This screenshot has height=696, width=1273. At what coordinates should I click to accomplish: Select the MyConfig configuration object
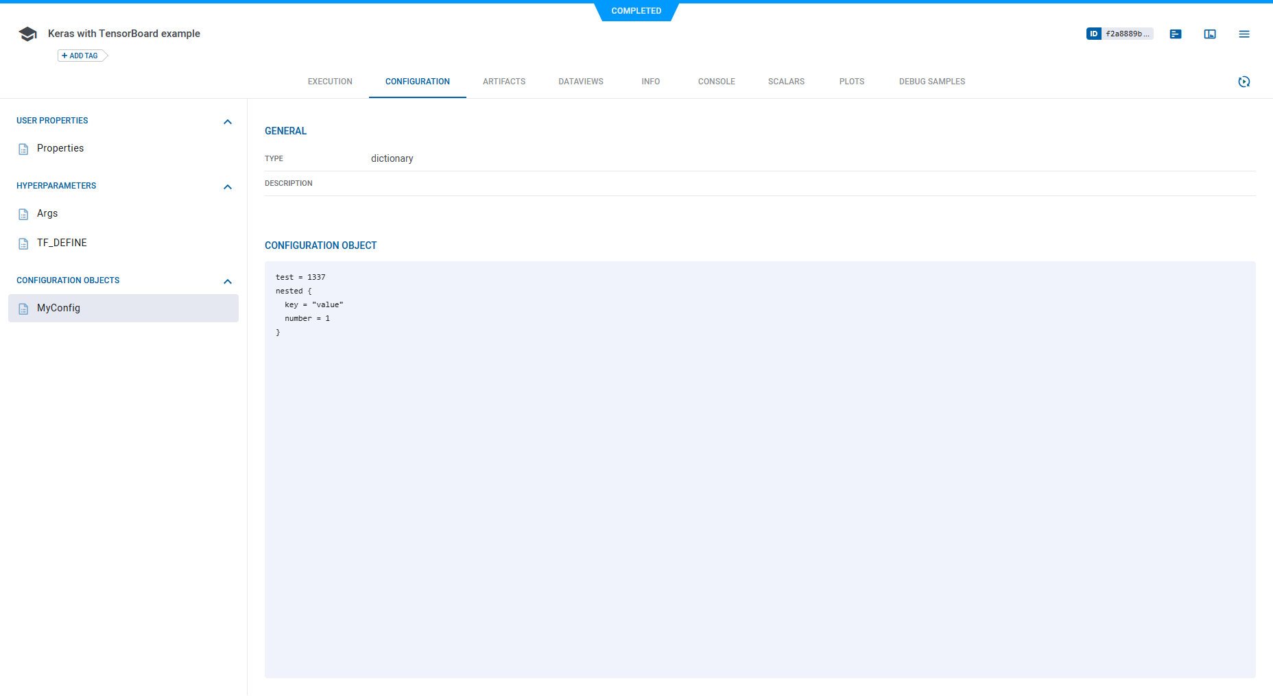pyautogui.click(x=58, y=308)
